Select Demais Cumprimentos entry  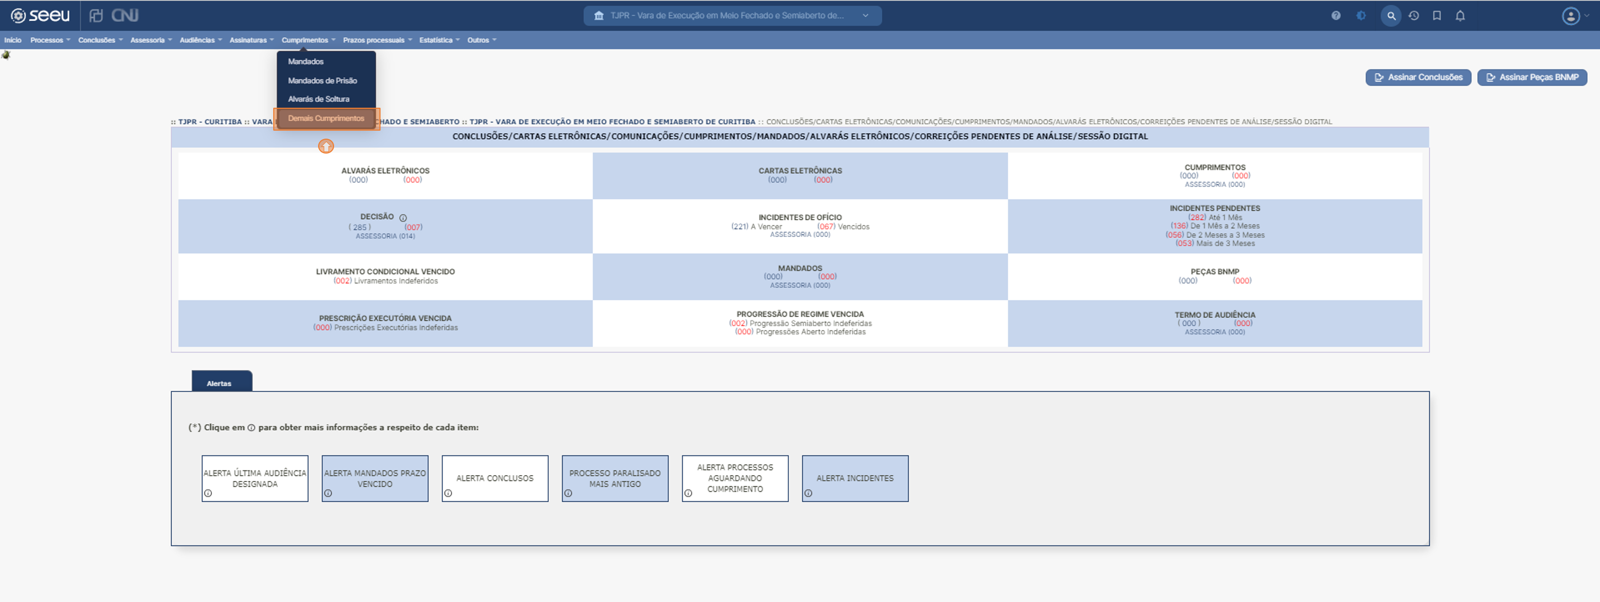tap(326, 118)
